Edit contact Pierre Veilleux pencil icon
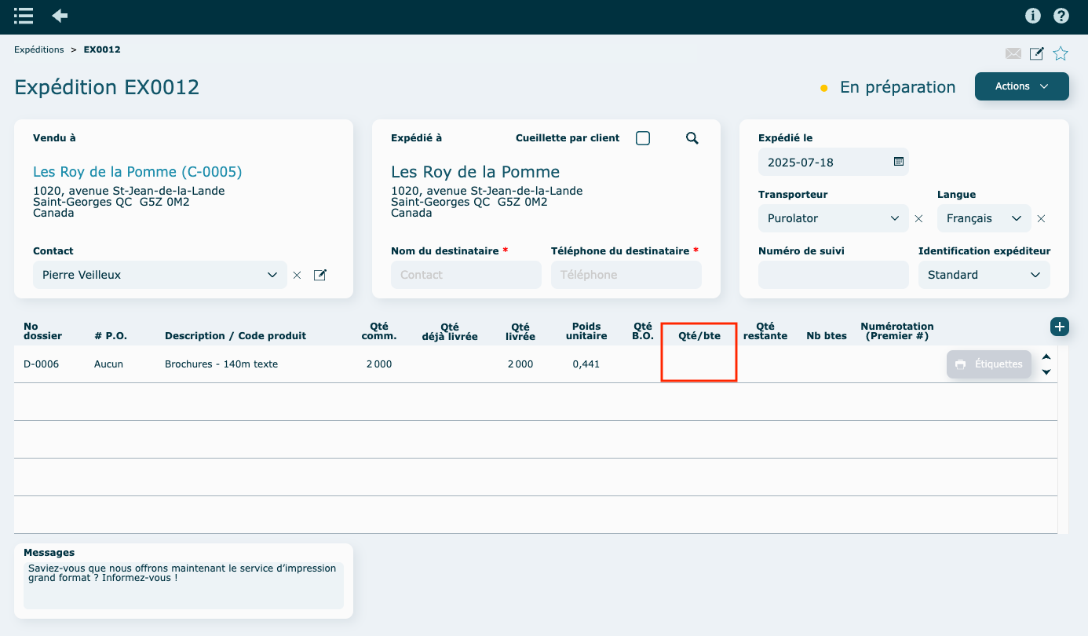 coord(319,275)
